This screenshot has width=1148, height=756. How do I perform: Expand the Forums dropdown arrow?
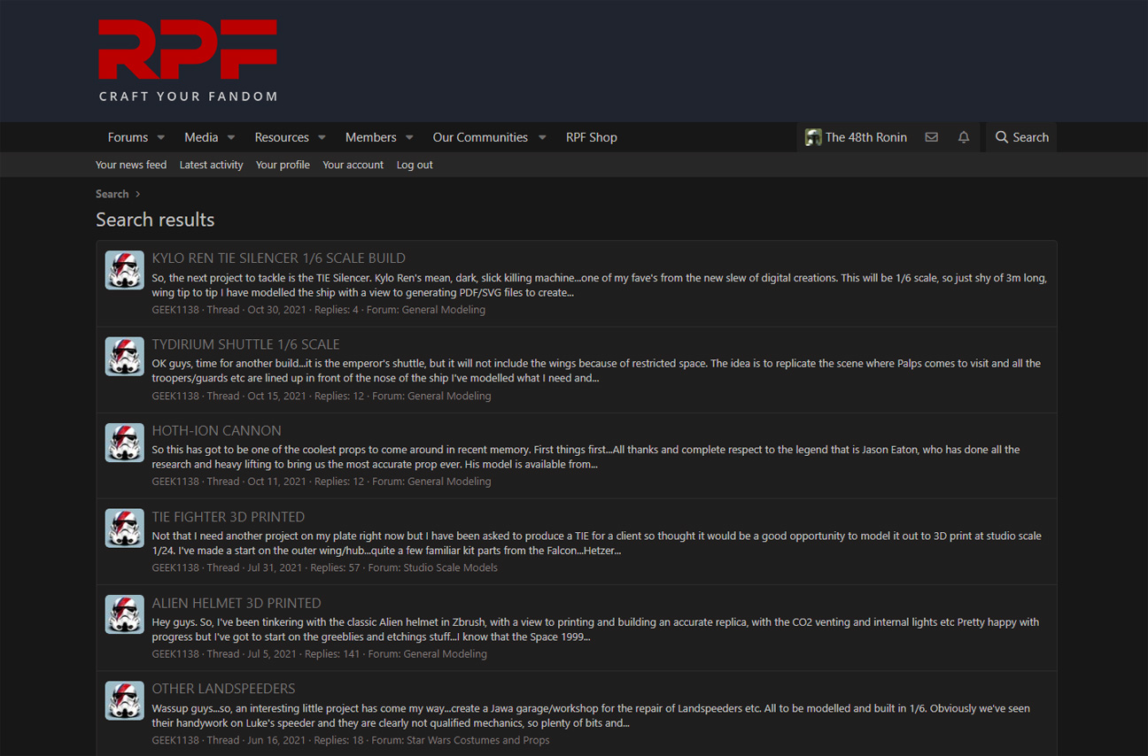pos(161,137)
